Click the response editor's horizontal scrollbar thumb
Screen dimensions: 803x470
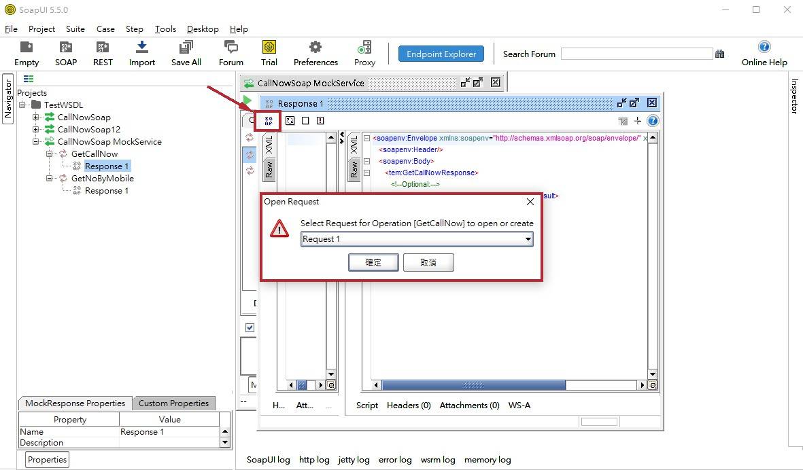click(474, 385)
